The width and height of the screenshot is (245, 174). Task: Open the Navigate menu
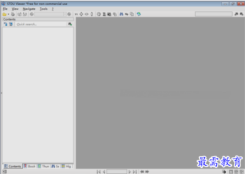(x=29, y=9)
